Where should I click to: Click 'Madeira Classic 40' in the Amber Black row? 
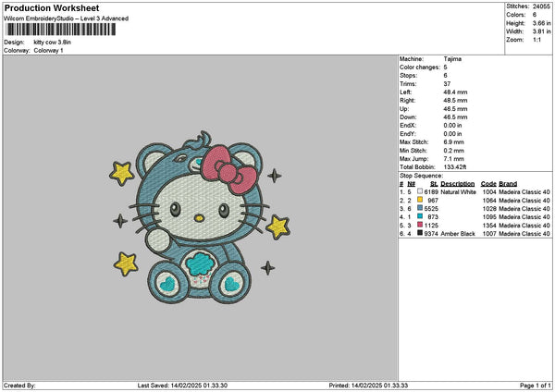coord(524,234)
